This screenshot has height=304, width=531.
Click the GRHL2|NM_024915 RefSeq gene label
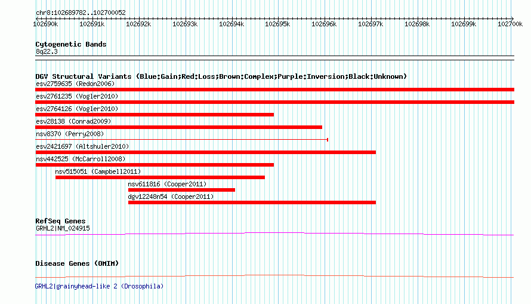pos(63,228)
